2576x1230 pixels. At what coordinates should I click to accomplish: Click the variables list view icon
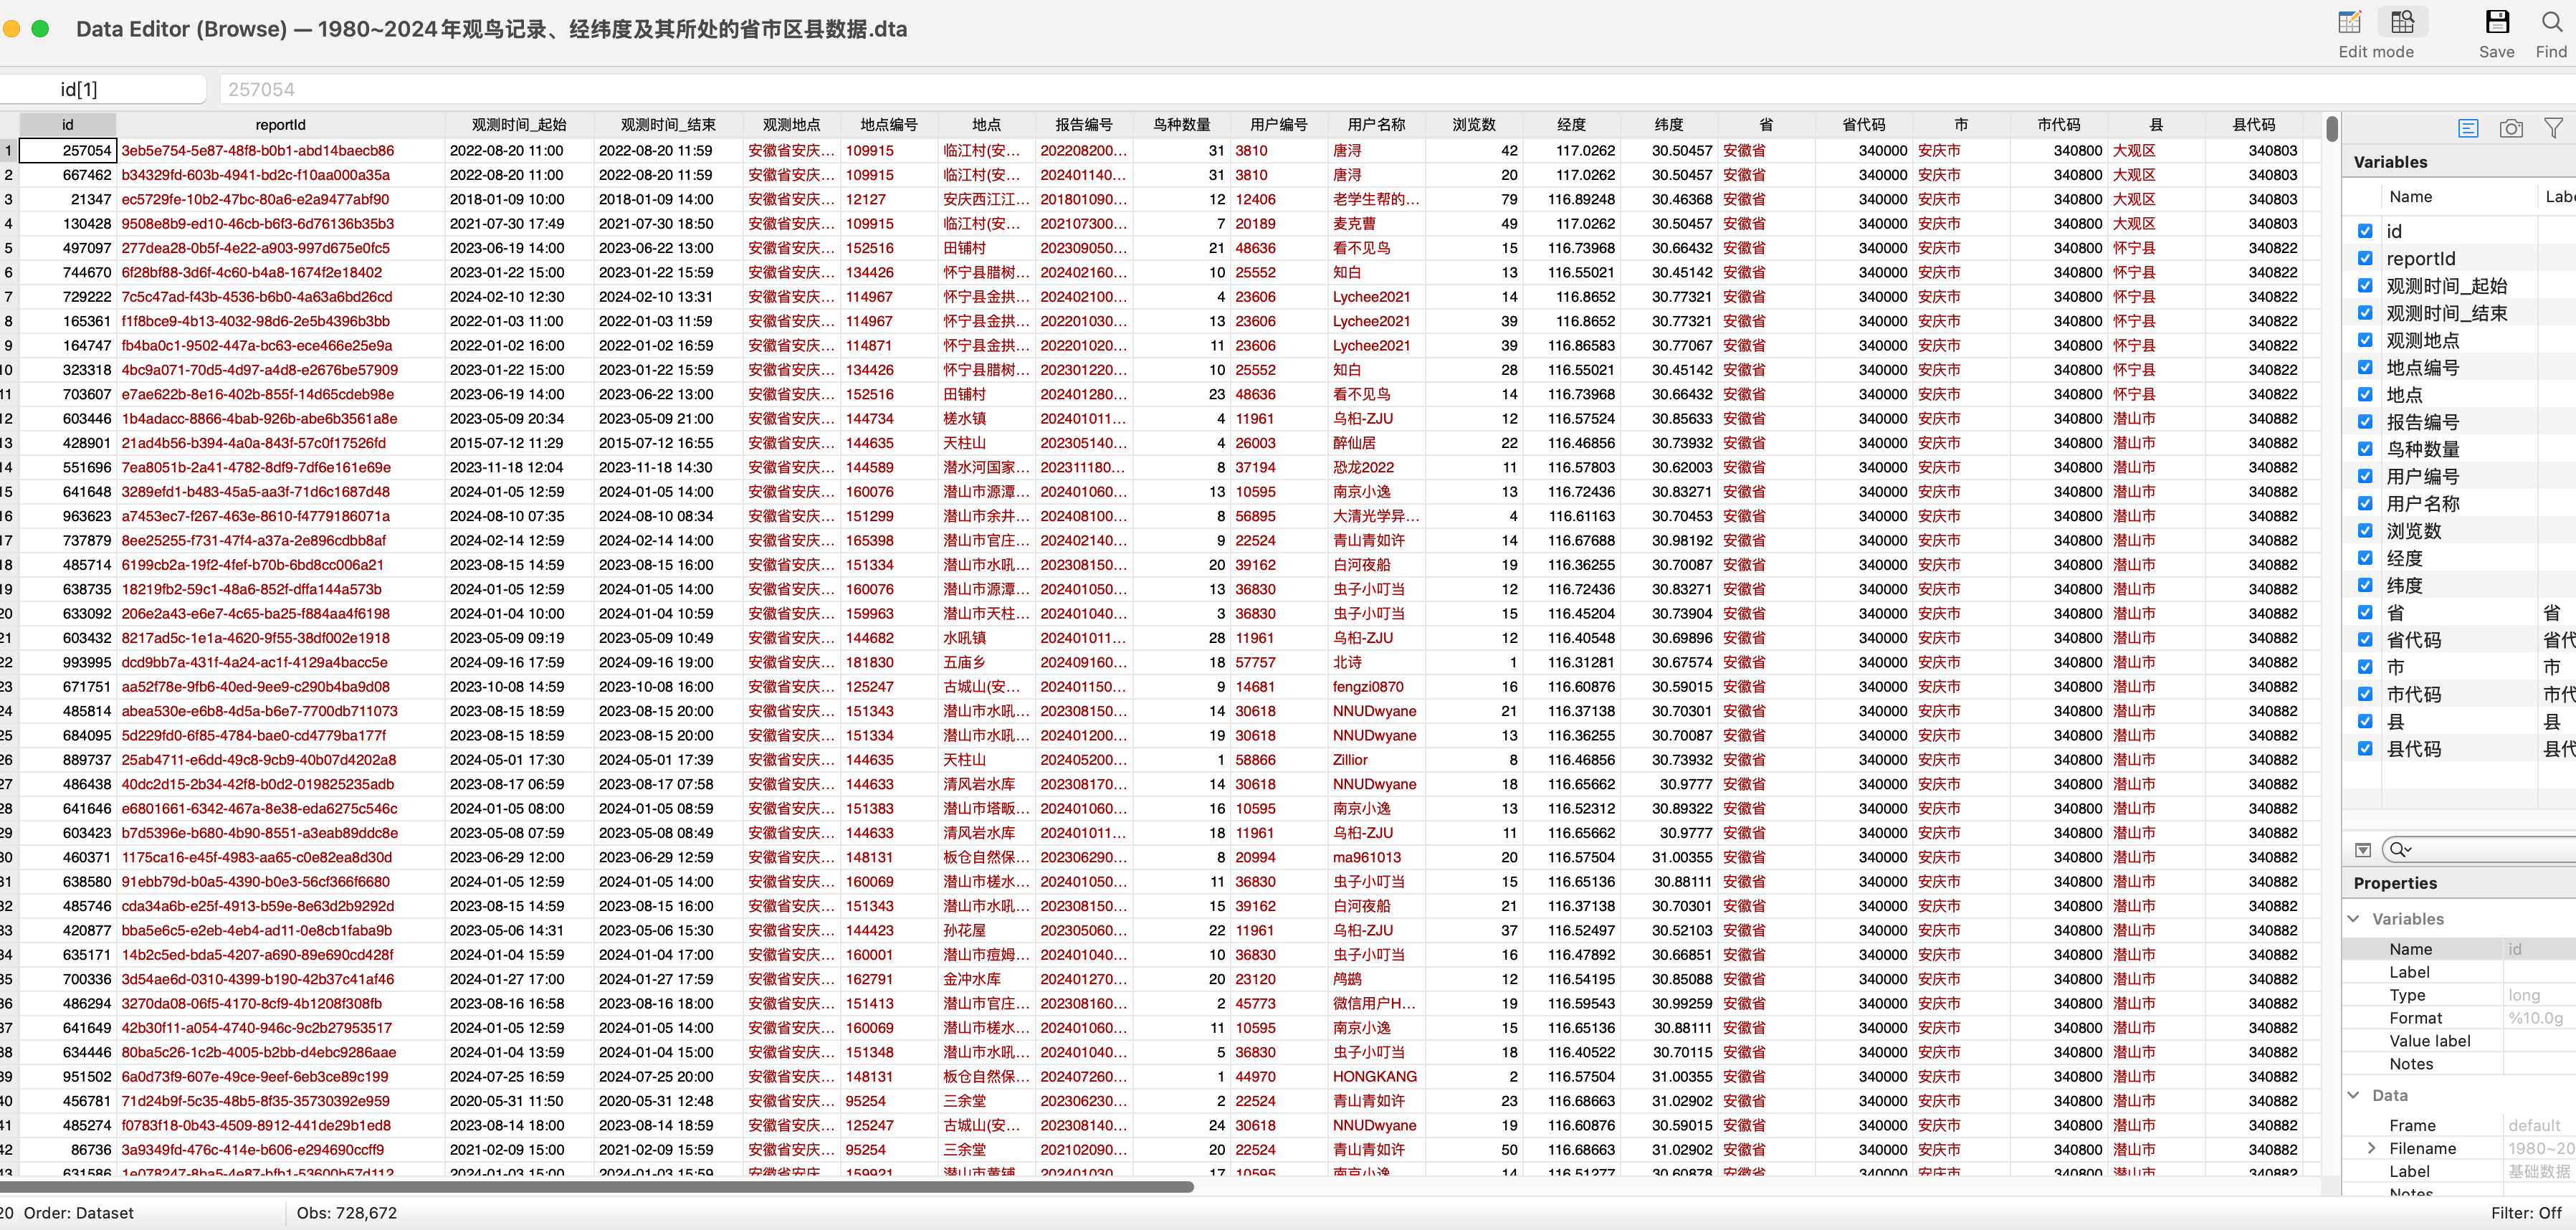point(2468,128)
